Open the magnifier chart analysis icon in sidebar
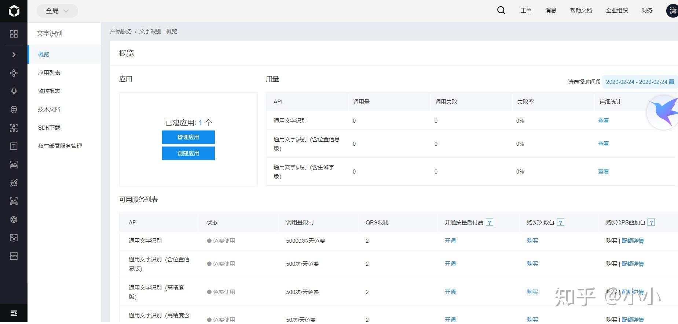Screen dimensions: 678x324 pyautogui.click(x=14, y=183)
